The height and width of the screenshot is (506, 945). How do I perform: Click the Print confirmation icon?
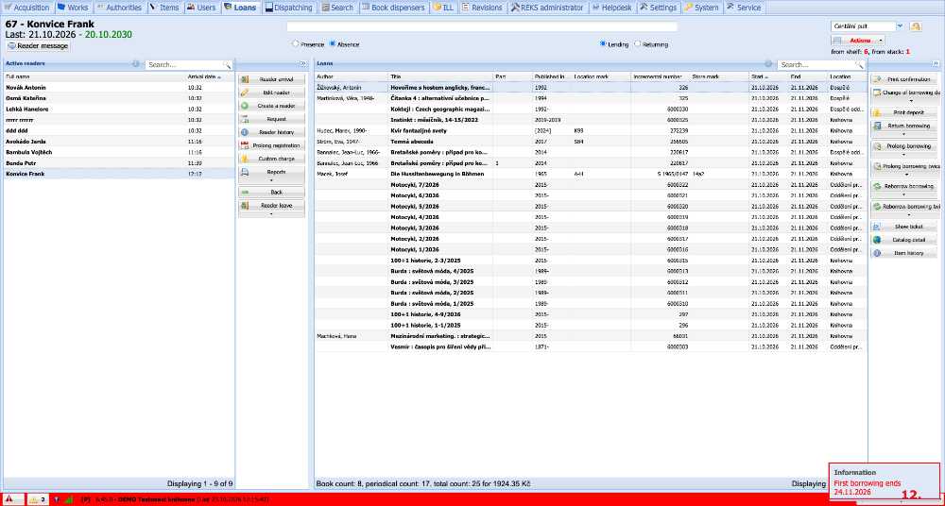pyautogui.click(x=877, y=79)
